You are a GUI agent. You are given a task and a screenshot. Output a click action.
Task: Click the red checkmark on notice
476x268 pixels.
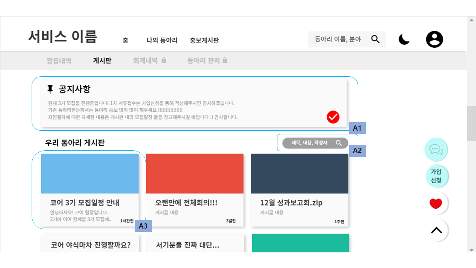(333, 117)
